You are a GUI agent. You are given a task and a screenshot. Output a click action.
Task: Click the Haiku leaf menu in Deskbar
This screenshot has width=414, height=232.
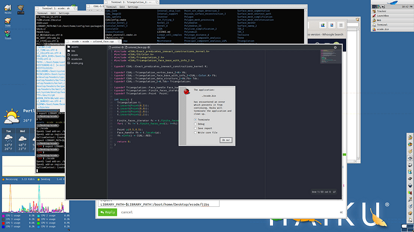392,2
